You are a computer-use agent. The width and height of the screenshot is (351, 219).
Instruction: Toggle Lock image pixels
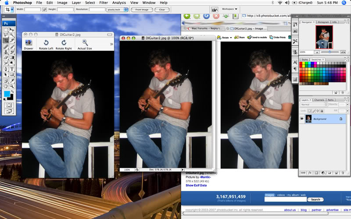pyautogui.click(x=314, y=111)
